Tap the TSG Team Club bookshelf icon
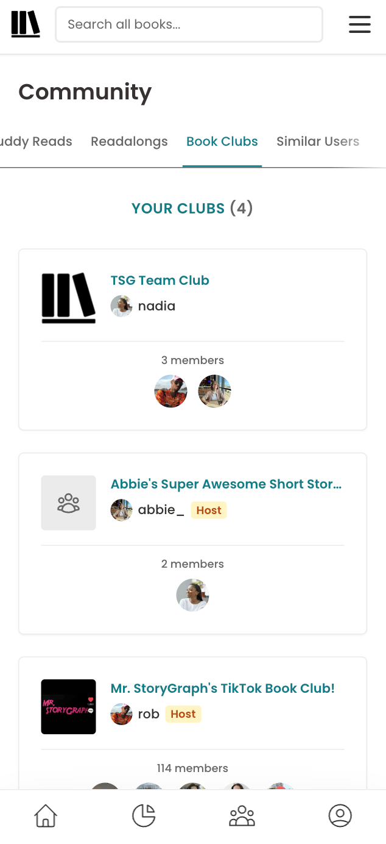The image size is (386, 844). [x=68, y=298]
